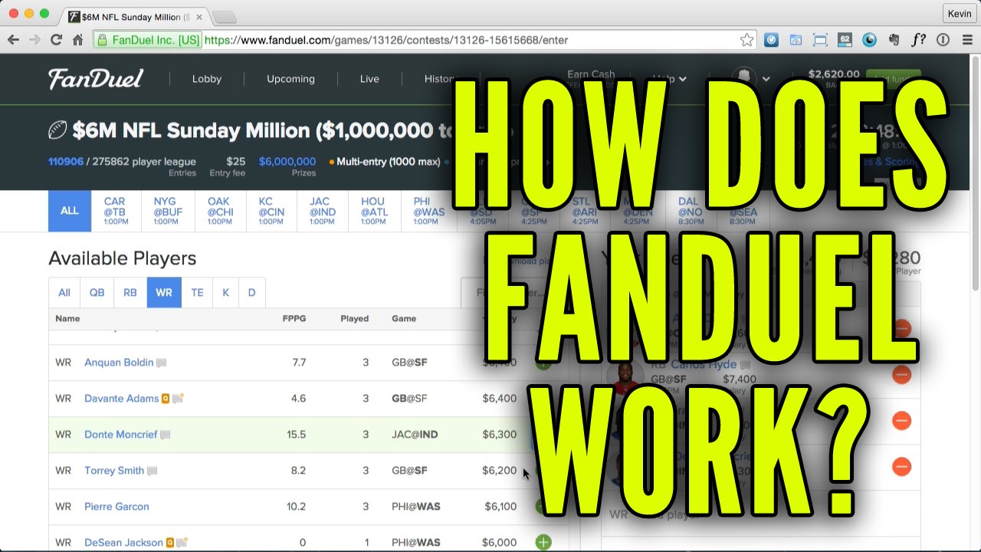981x552 pixels.
Task: Open Donte Moncrief's player profile
Action: (120, 435)
